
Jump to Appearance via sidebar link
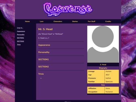click(x=21, y=31)
